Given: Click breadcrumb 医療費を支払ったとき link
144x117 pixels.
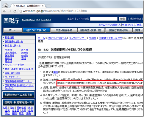Looking at the screenshot, I should (x=110, y=38).
